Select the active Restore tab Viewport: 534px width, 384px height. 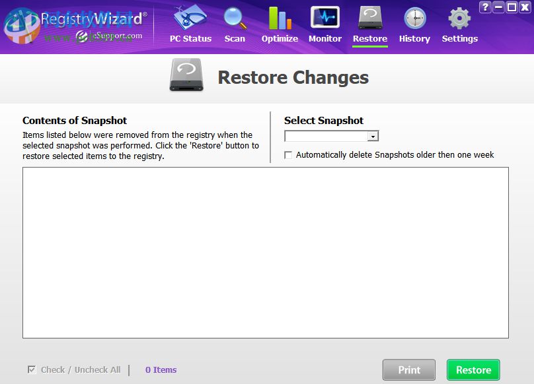(369, 26)
